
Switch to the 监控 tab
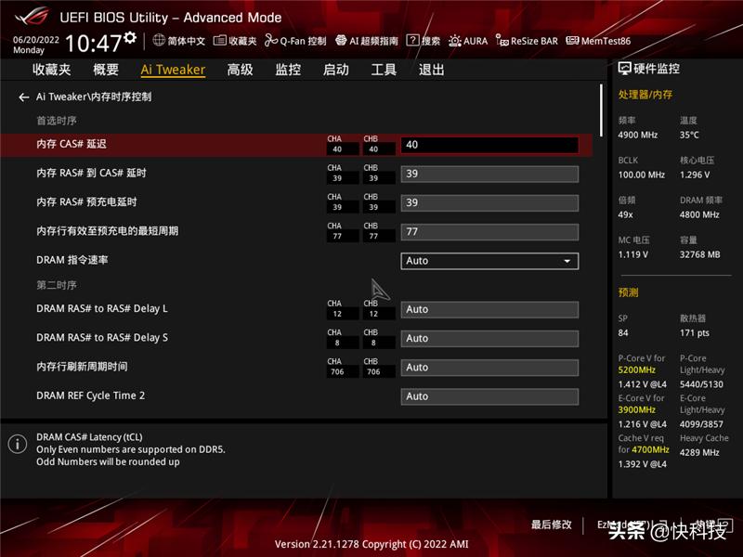tap(287, 70)
